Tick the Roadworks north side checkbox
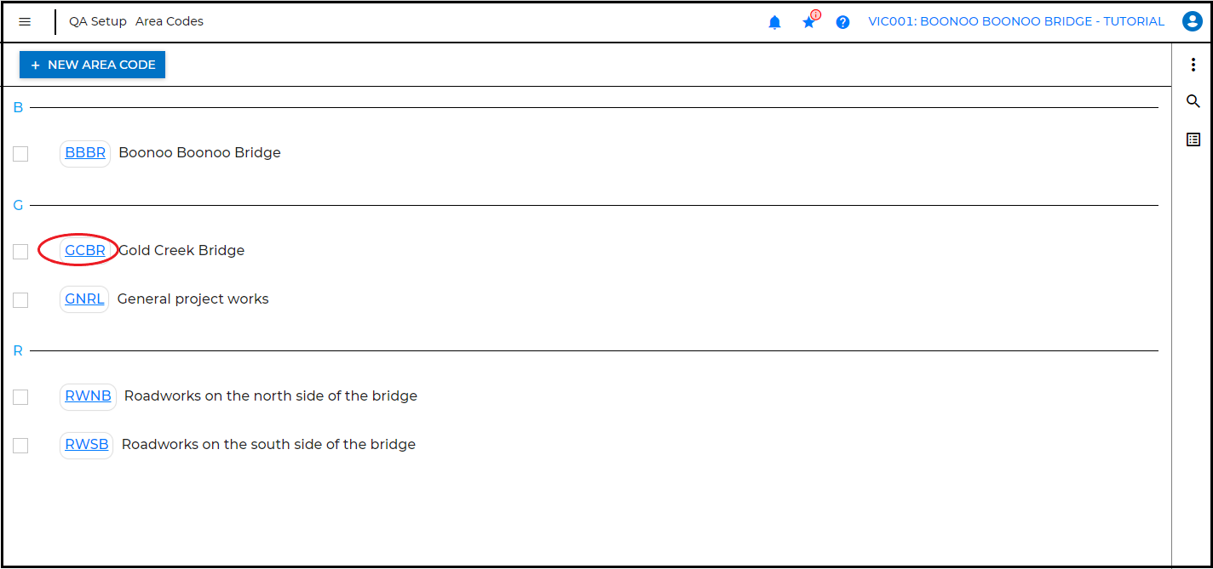The height and width of the screenshot is (569, 1213). coord(20,397)
